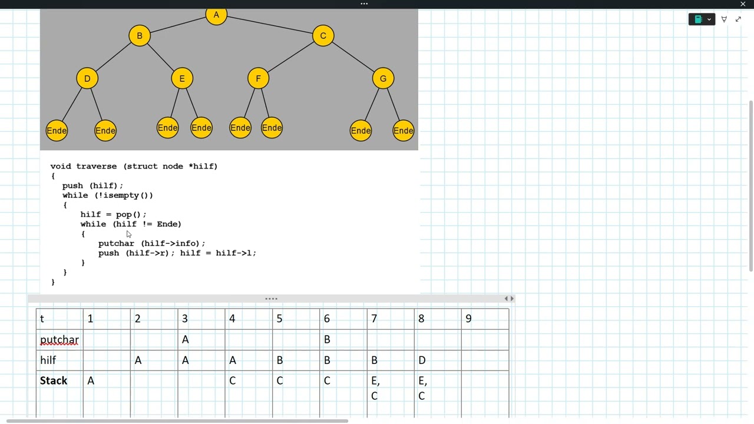The image size is (754, 424).
Task: Click node C in the tree diagram
Action: click(x=323, y=36)
